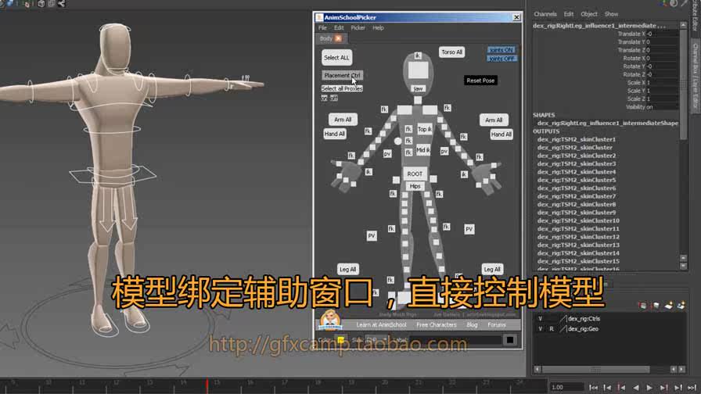Open the Edit menu in AnimSchoolPicker
The width and height of the screenshot is (701, 394).
pos(339,27)
